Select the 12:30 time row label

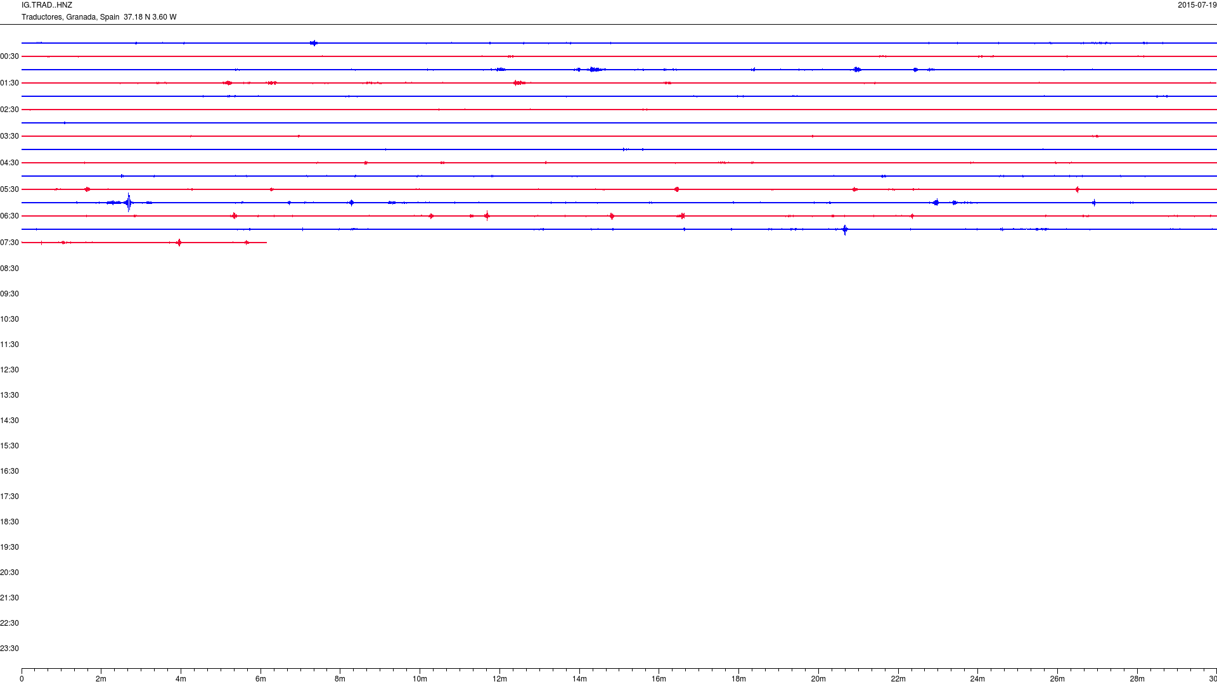(x=10, y=370)
